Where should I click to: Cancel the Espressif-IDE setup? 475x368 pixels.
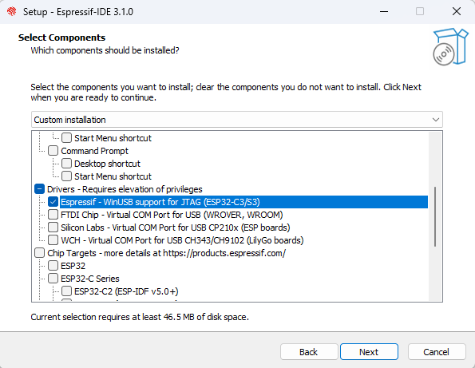coord(437,352)
